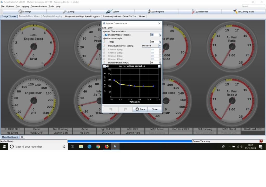The image size is (266, 187).
Task: Click the Search box in main window
Action: click(253, 6)
